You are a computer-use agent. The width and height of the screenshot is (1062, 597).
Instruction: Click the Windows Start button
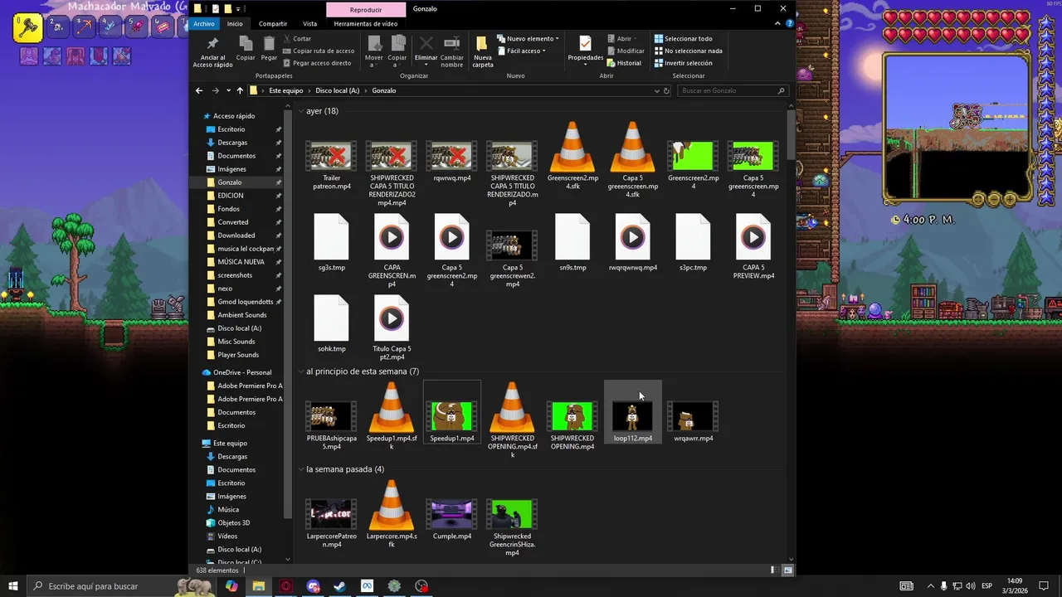pyautogui.click(x=13, y=586)
